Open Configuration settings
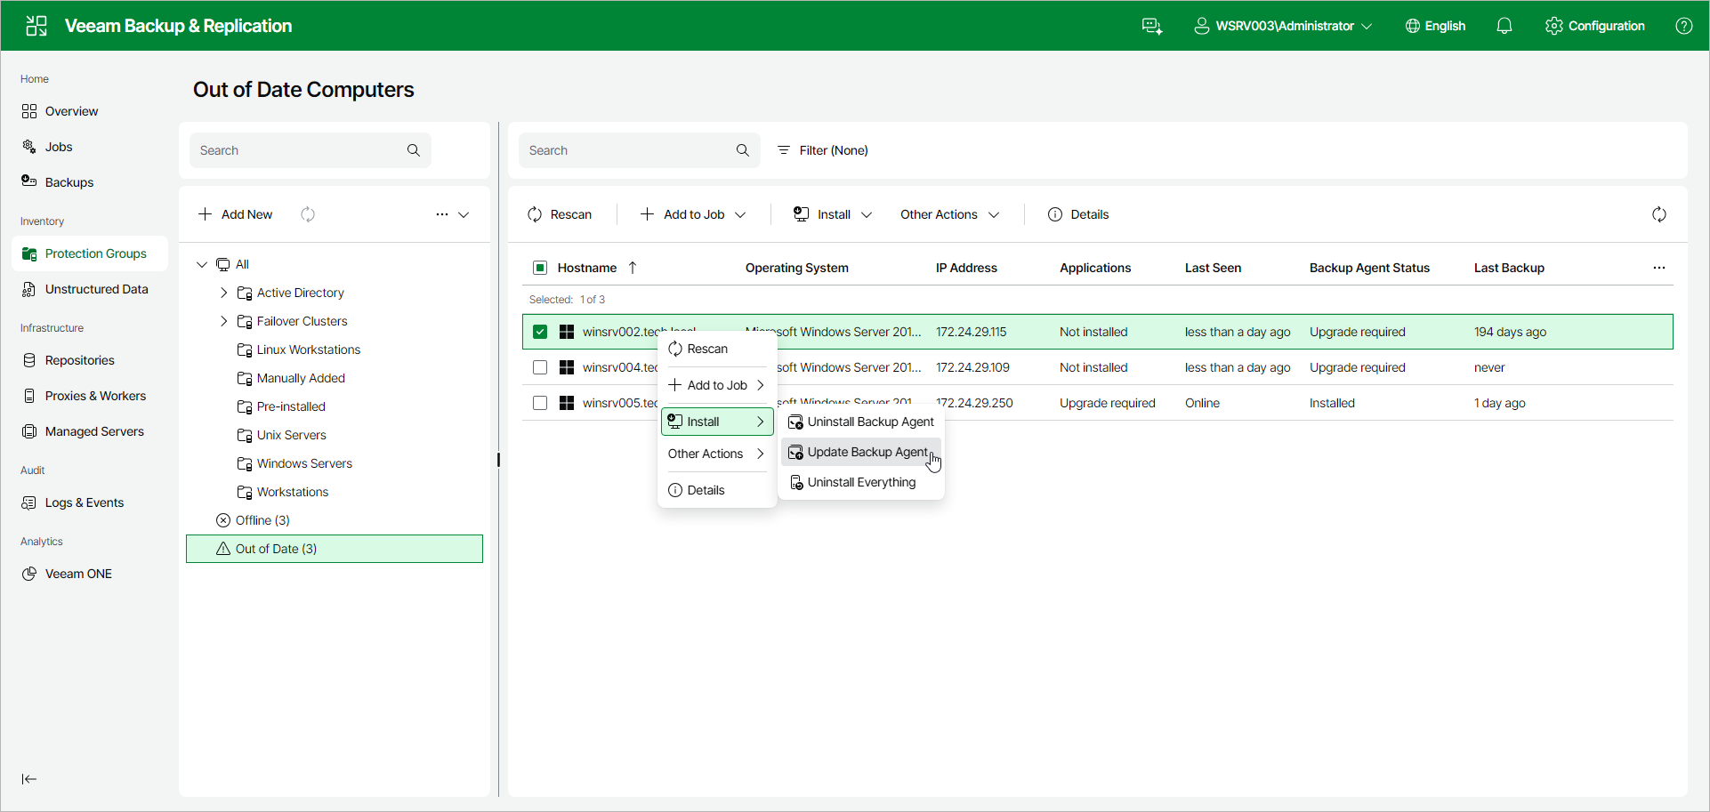1710x812 pixels. (x=1595, y=26)
